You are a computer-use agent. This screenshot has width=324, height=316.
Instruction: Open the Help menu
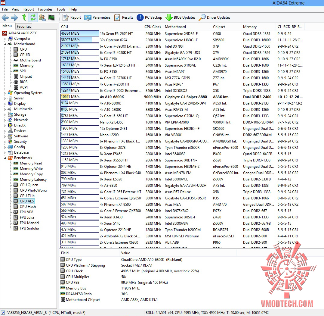73,9
